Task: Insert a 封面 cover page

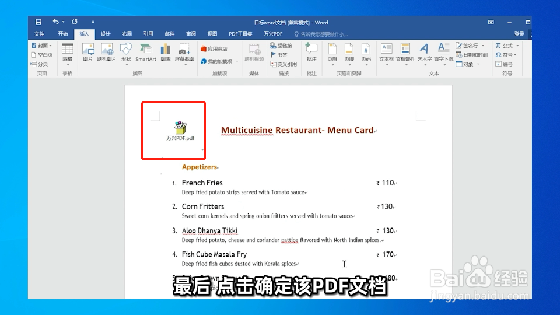Action: (x=42, y=45)
